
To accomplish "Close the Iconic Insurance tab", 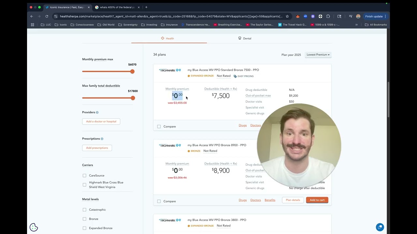I will (89, 7).
